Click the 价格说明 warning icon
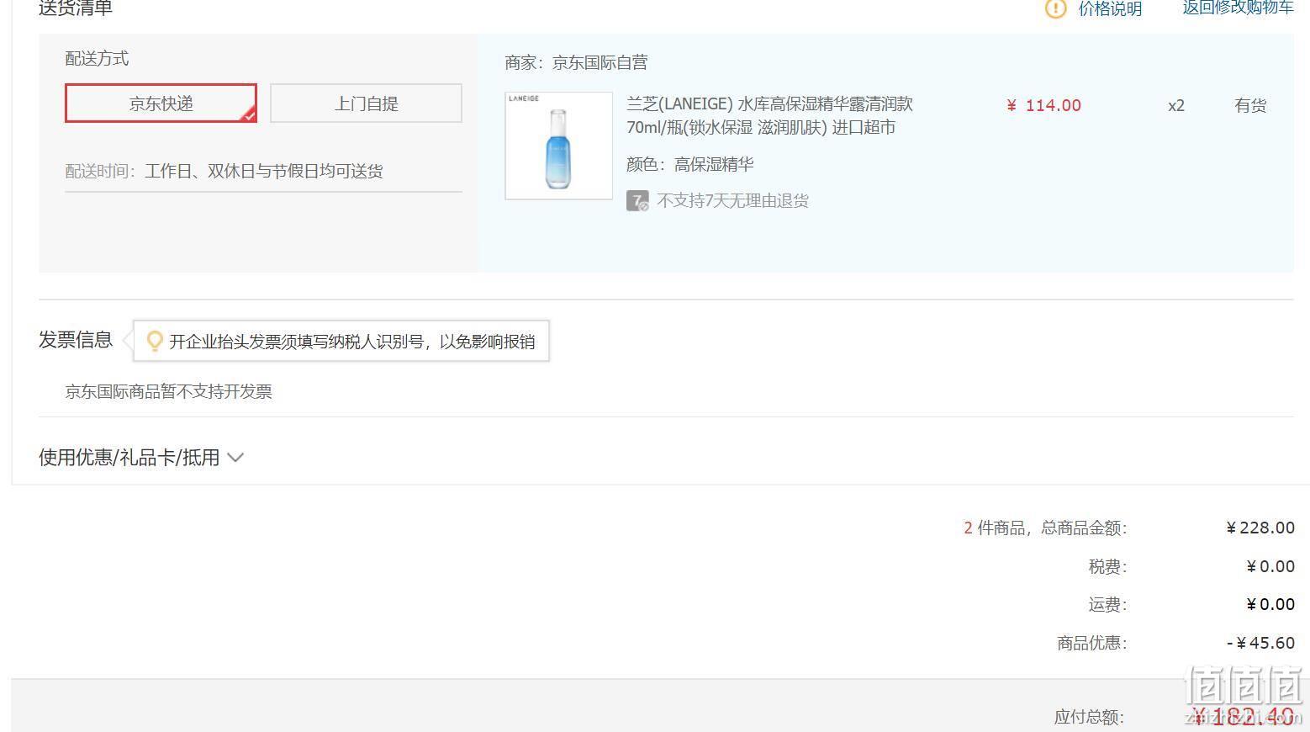The image size is (1310, 732). point(1055,8)
